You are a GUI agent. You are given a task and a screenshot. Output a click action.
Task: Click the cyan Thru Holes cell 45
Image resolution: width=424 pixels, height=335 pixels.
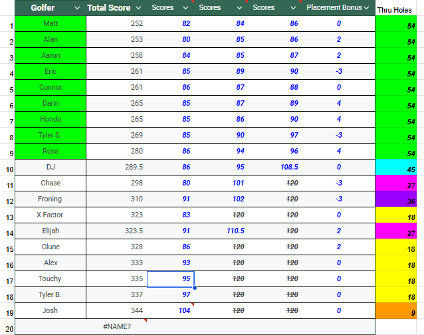tap(396, 167)
